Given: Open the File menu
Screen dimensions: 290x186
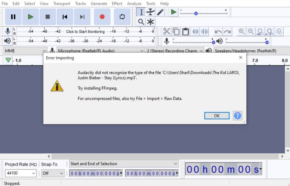Looking at the screenshot, I should point(5,4).
